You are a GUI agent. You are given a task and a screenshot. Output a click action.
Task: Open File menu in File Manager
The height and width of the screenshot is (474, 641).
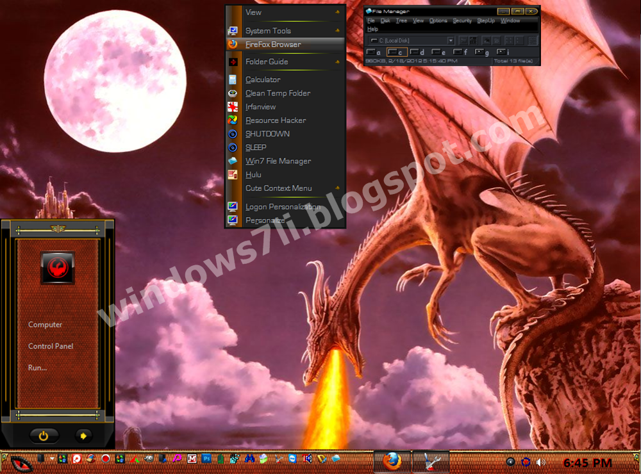point(370,20)
